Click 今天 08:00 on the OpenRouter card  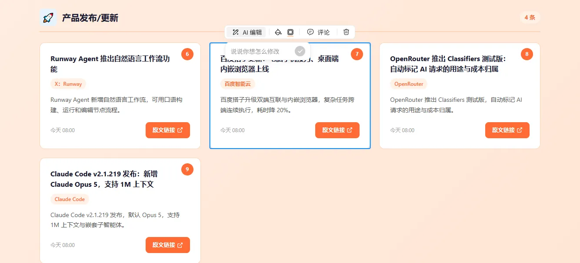click(x=402, y=130)
